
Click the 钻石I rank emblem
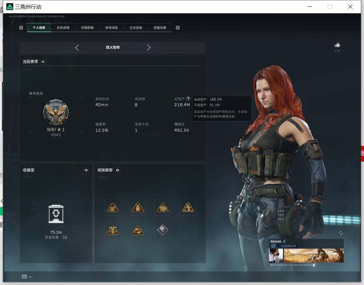56,112
